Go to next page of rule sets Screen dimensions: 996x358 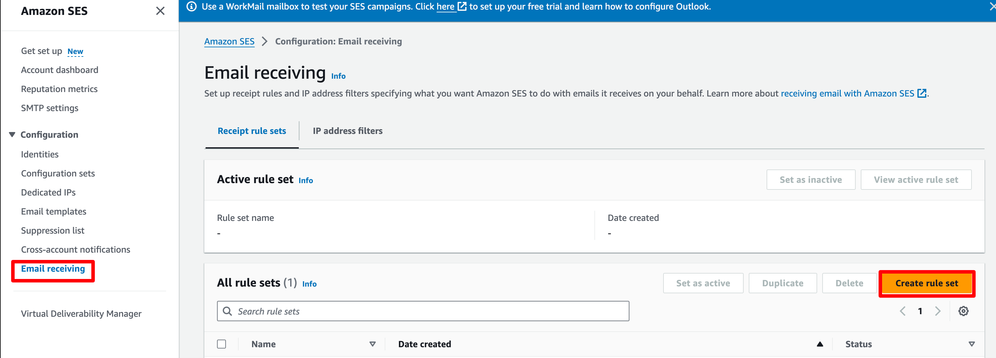point(938,311)
